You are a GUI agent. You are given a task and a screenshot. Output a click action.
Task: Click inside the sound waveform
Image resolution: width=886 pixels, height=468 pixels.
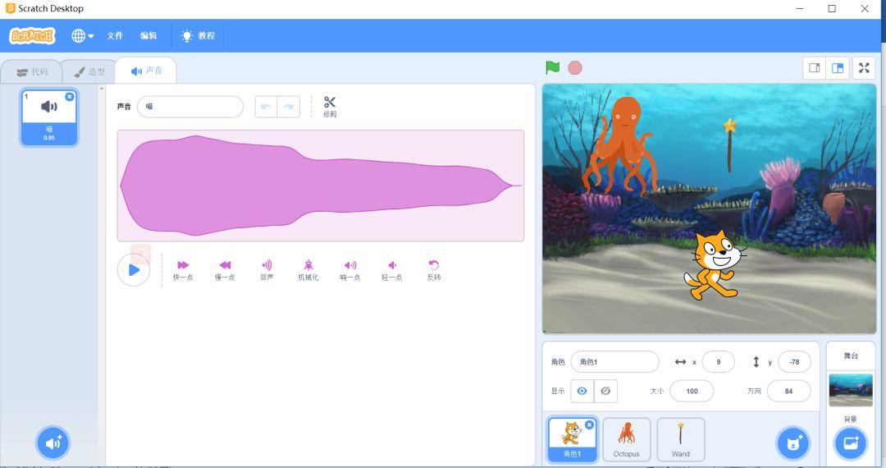point(321,186)
